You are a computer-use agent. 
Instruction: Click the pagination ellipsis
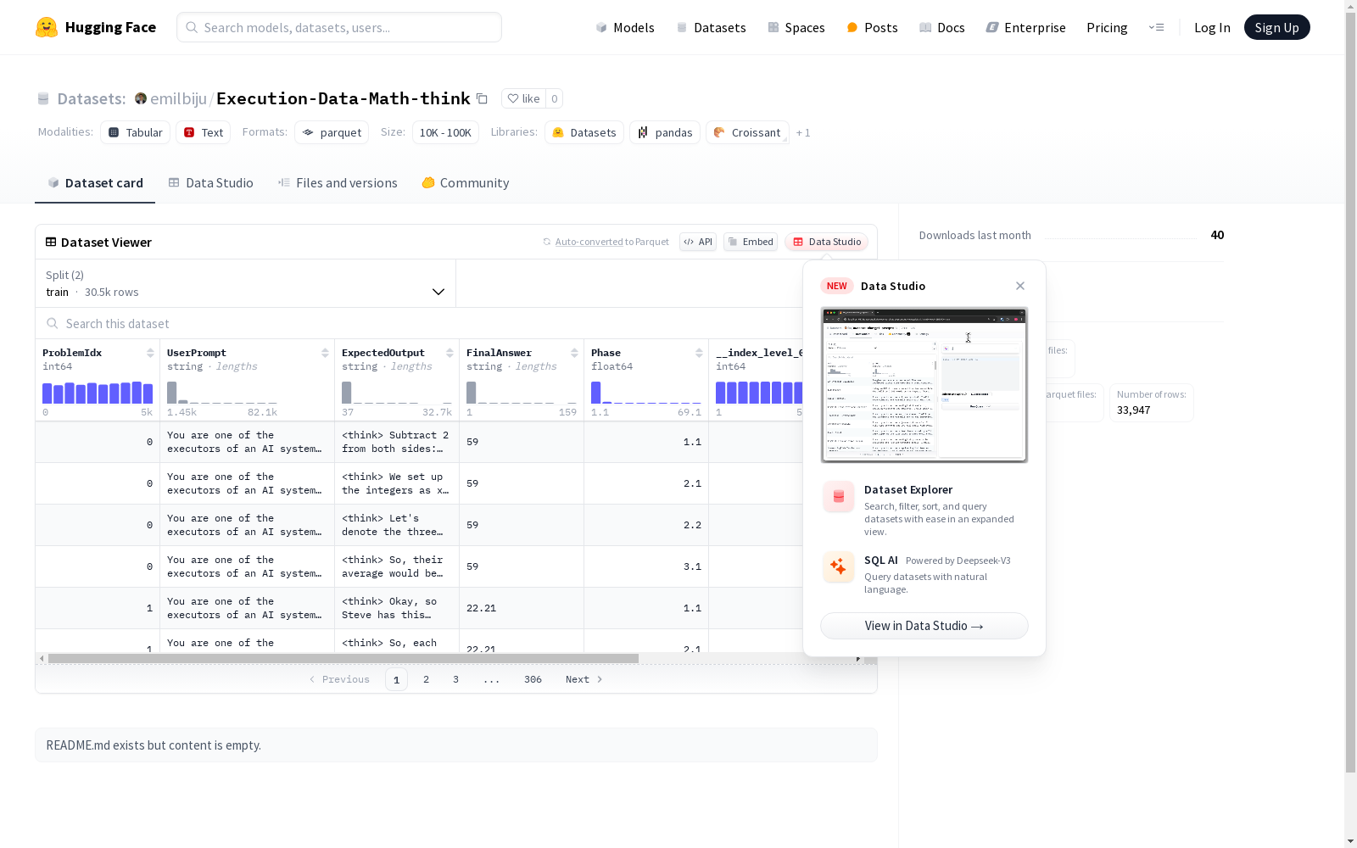(x=491, y=679)
